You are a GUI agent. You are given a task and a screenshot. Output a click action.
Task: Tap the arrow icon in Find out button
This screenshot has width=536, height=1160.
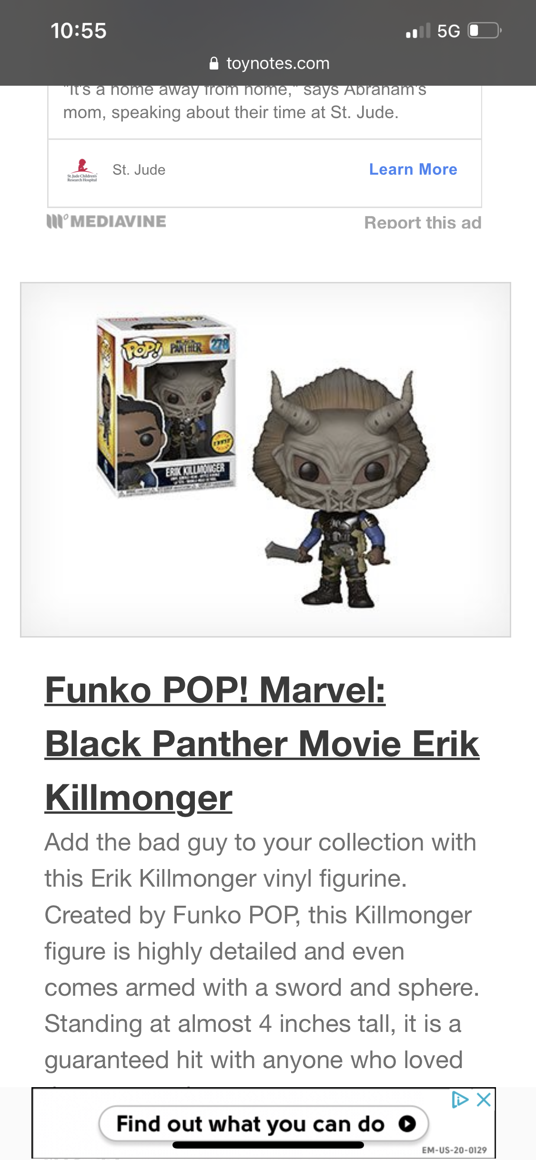coord(407,1123)
